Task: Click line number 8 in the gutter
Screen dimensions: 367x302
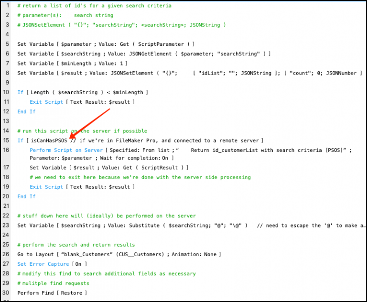Action: click(x=7, y=73)
